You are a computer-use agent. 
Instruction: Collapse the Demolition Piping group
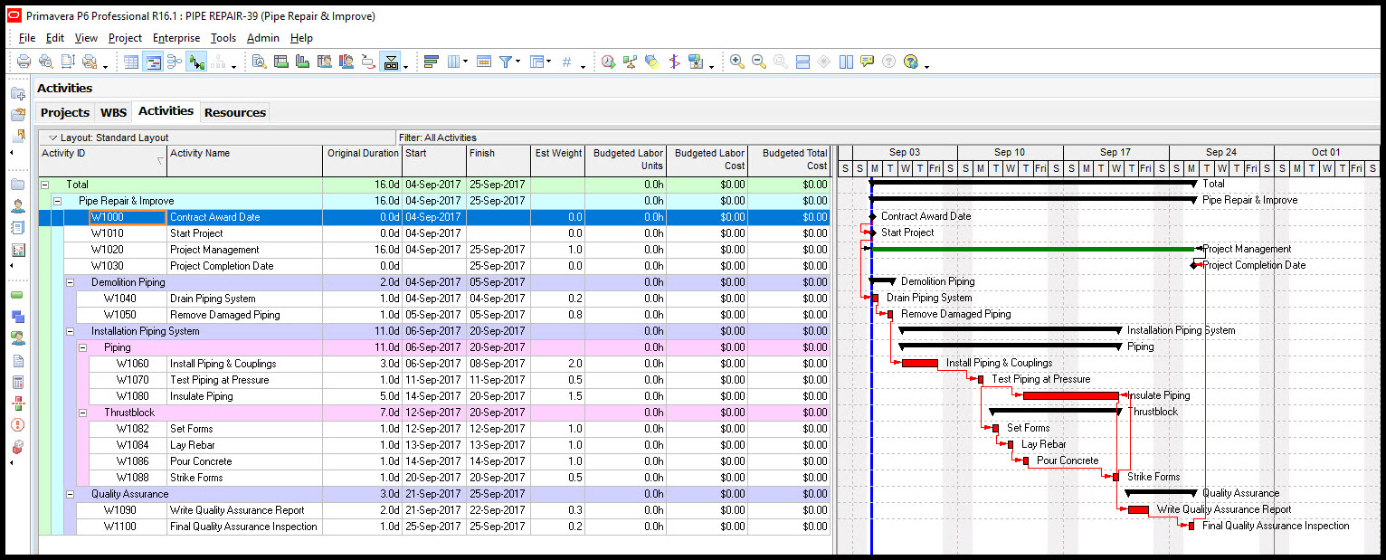(71, 282)
